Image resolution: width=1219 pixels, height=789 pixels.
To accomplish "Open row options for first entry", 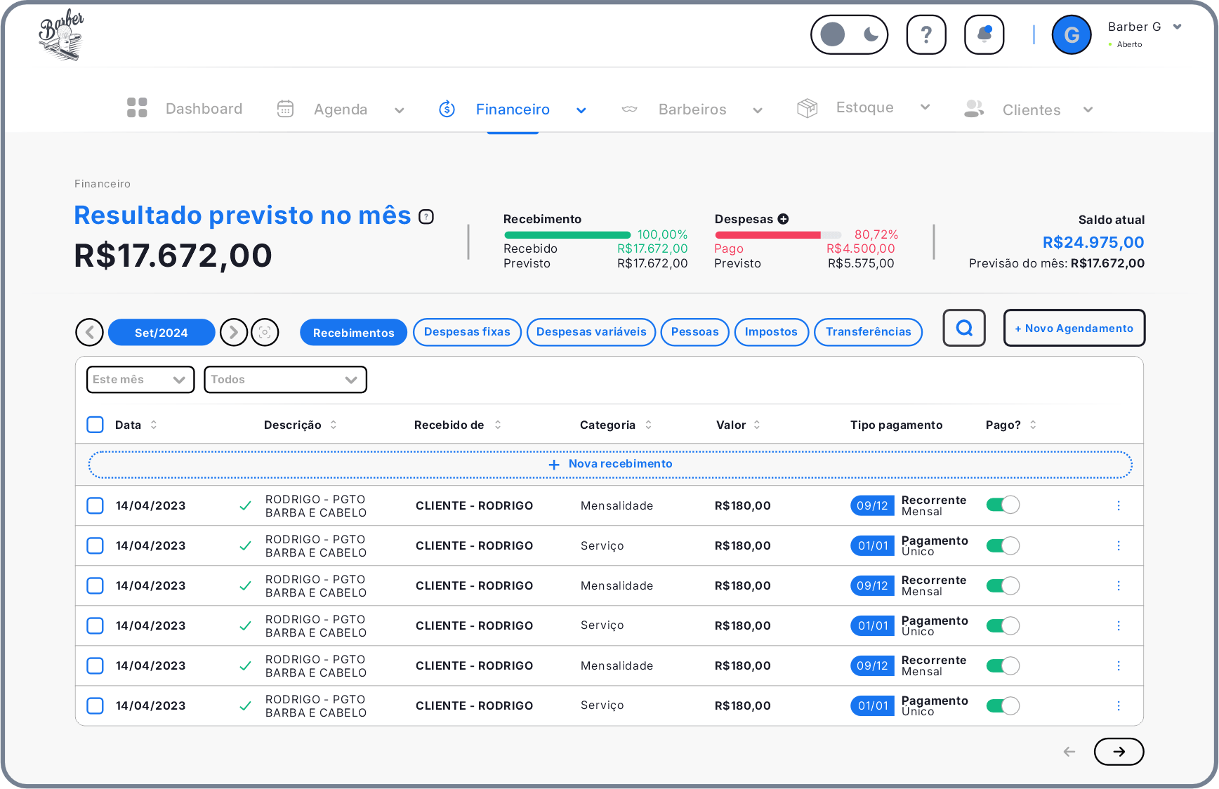I will coord(1119,505).
